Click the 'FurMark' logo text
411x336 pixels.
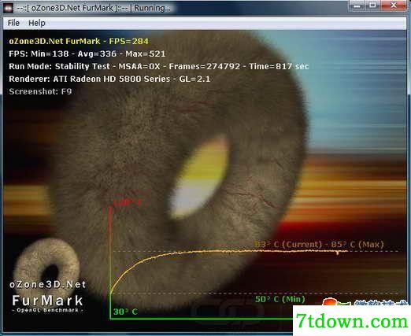47,301
